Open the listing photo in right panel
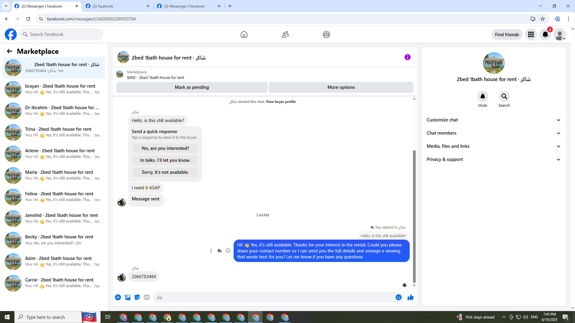The image size is (575, 323). click(x=494, y=63)
